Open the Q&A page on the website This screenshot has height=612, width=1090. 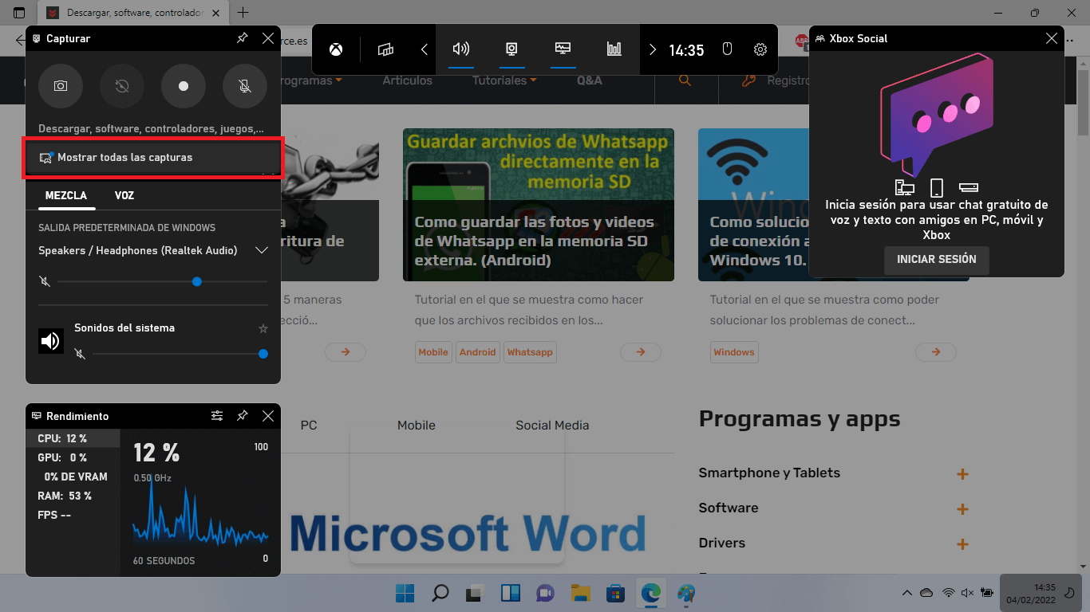coord(590,80)
